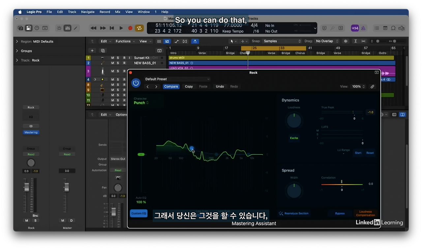Show the Mixer faders icon

pos(67,28)
